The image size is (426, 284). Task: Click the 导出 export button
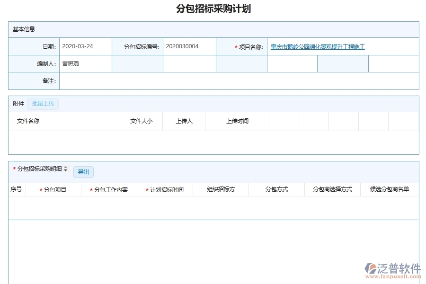tap(83, 172)
